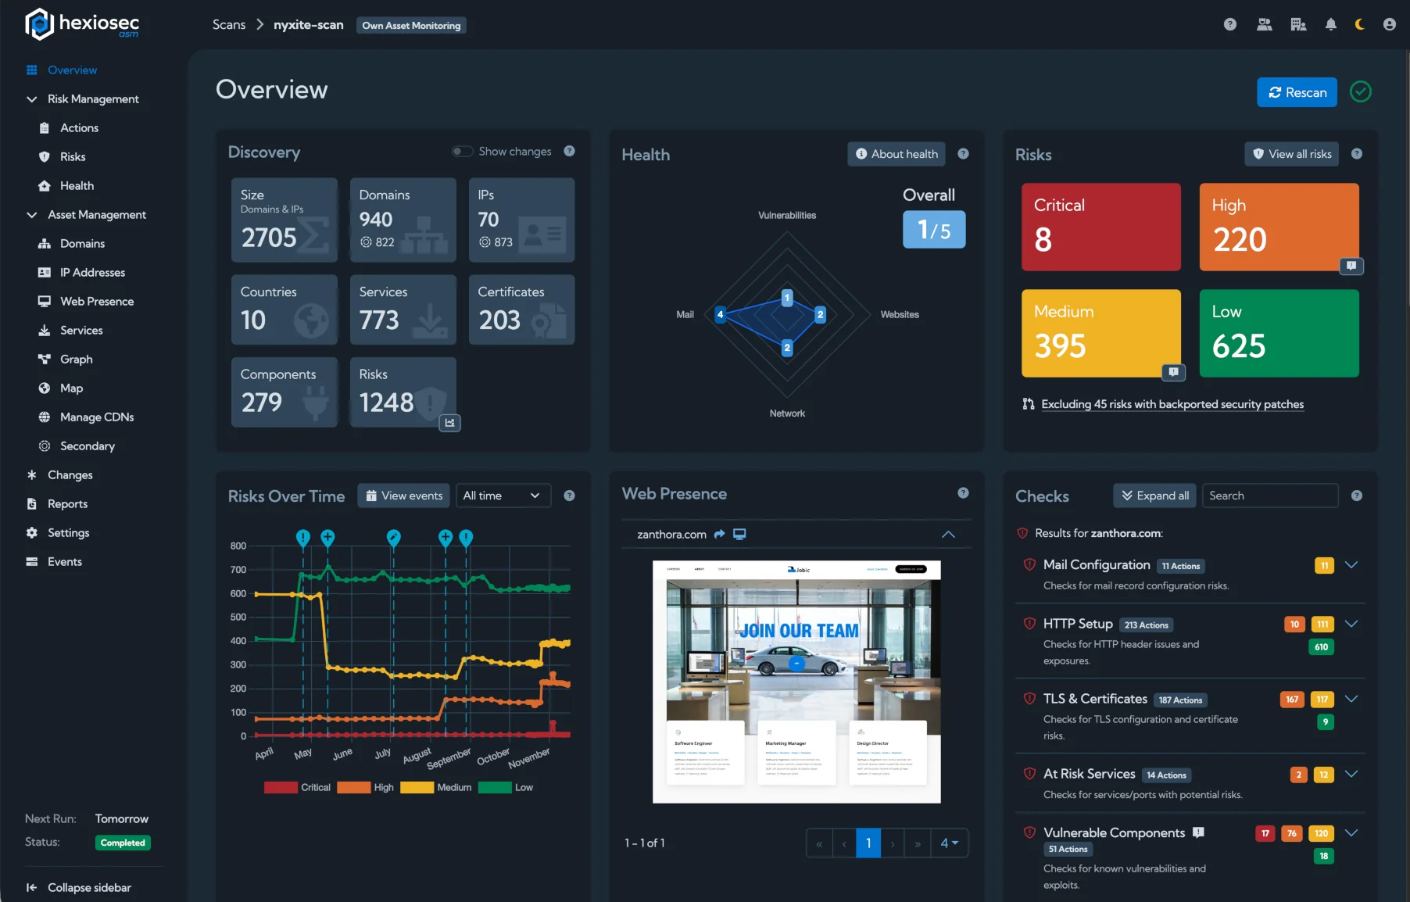Open the user account icon
1410x902 pixels.
[x=1390, y=24]
